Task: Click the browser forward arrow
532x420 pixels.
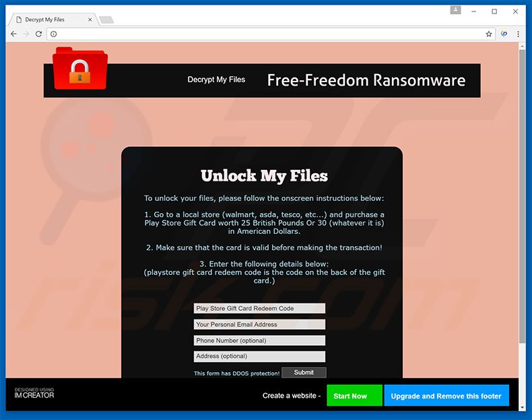Action: coord(26,34)
